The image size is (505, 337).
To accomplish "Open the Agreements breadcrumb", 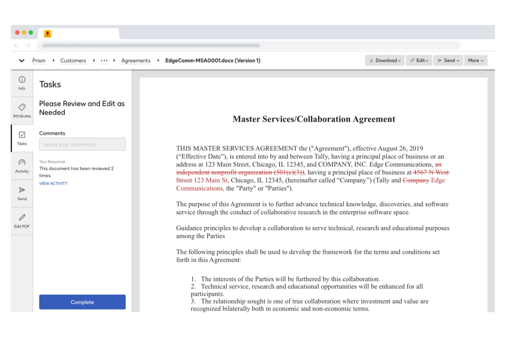I will tap(136, 60).
